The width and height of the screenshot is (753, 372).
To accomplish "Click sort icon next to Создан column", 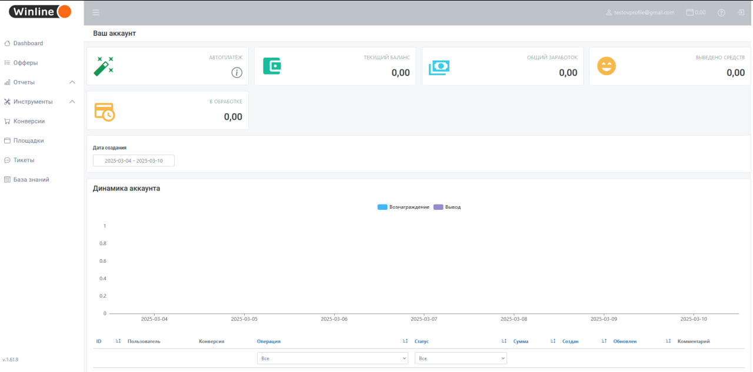I will (x=604, y=341).
